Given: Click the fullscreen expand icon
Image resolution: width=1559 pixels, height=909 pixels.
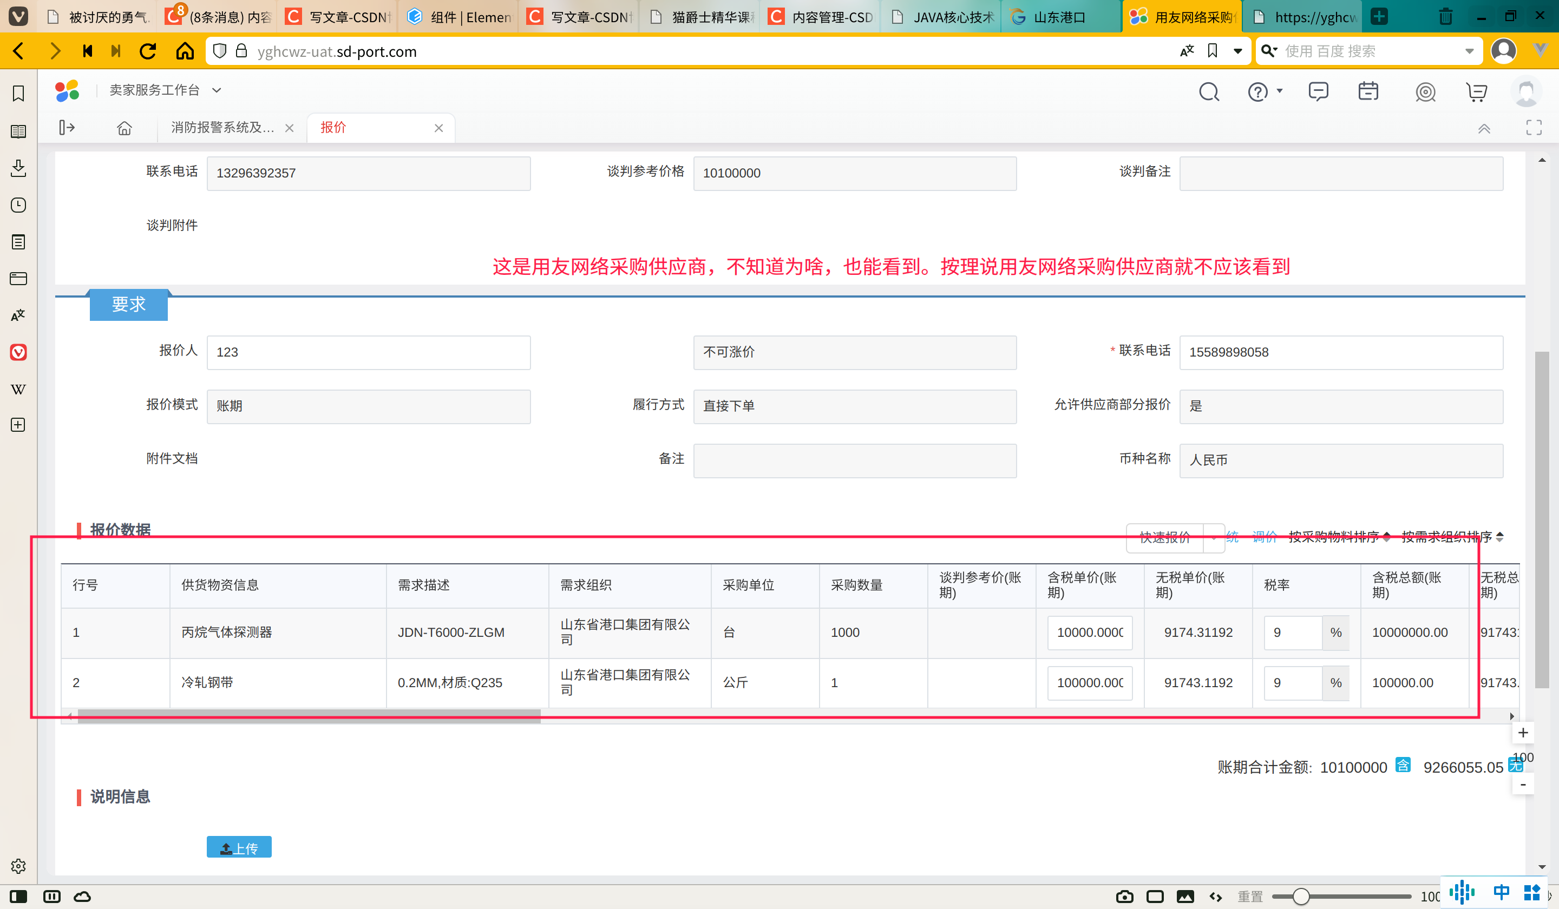Looking at the screenshot, I should click(1533, 128).
